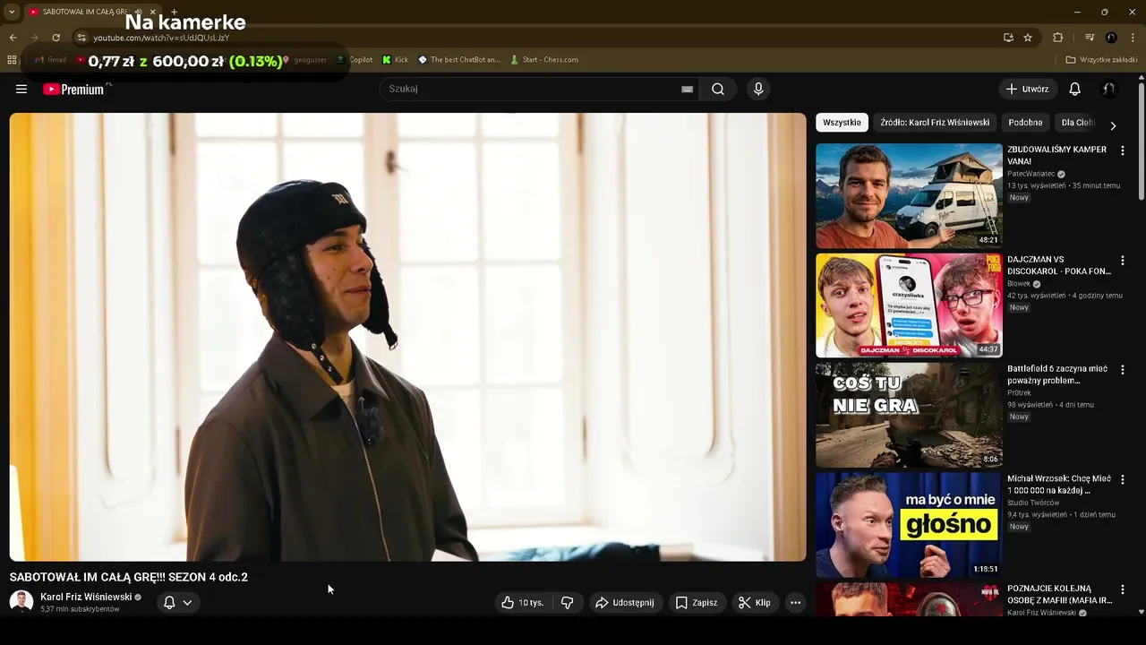The height and width of the screenshot is (645, 1146).
Task: Open browser extensions puzzle icon
Action: [1057, 38]
